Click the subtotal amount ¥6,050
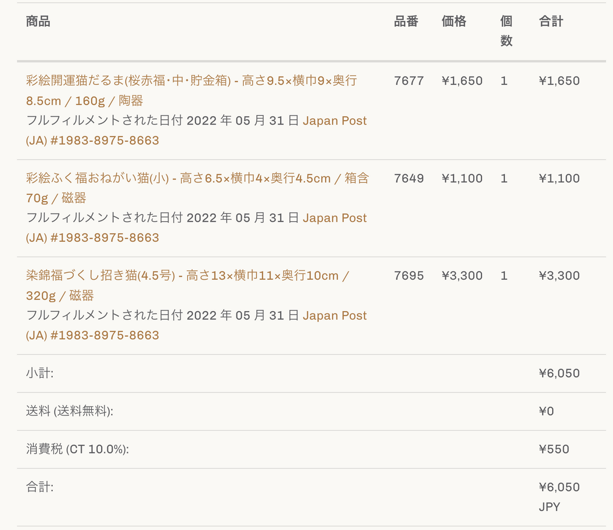Image resolution: width=613 pixels, height=530 pixels. point(559,373)
